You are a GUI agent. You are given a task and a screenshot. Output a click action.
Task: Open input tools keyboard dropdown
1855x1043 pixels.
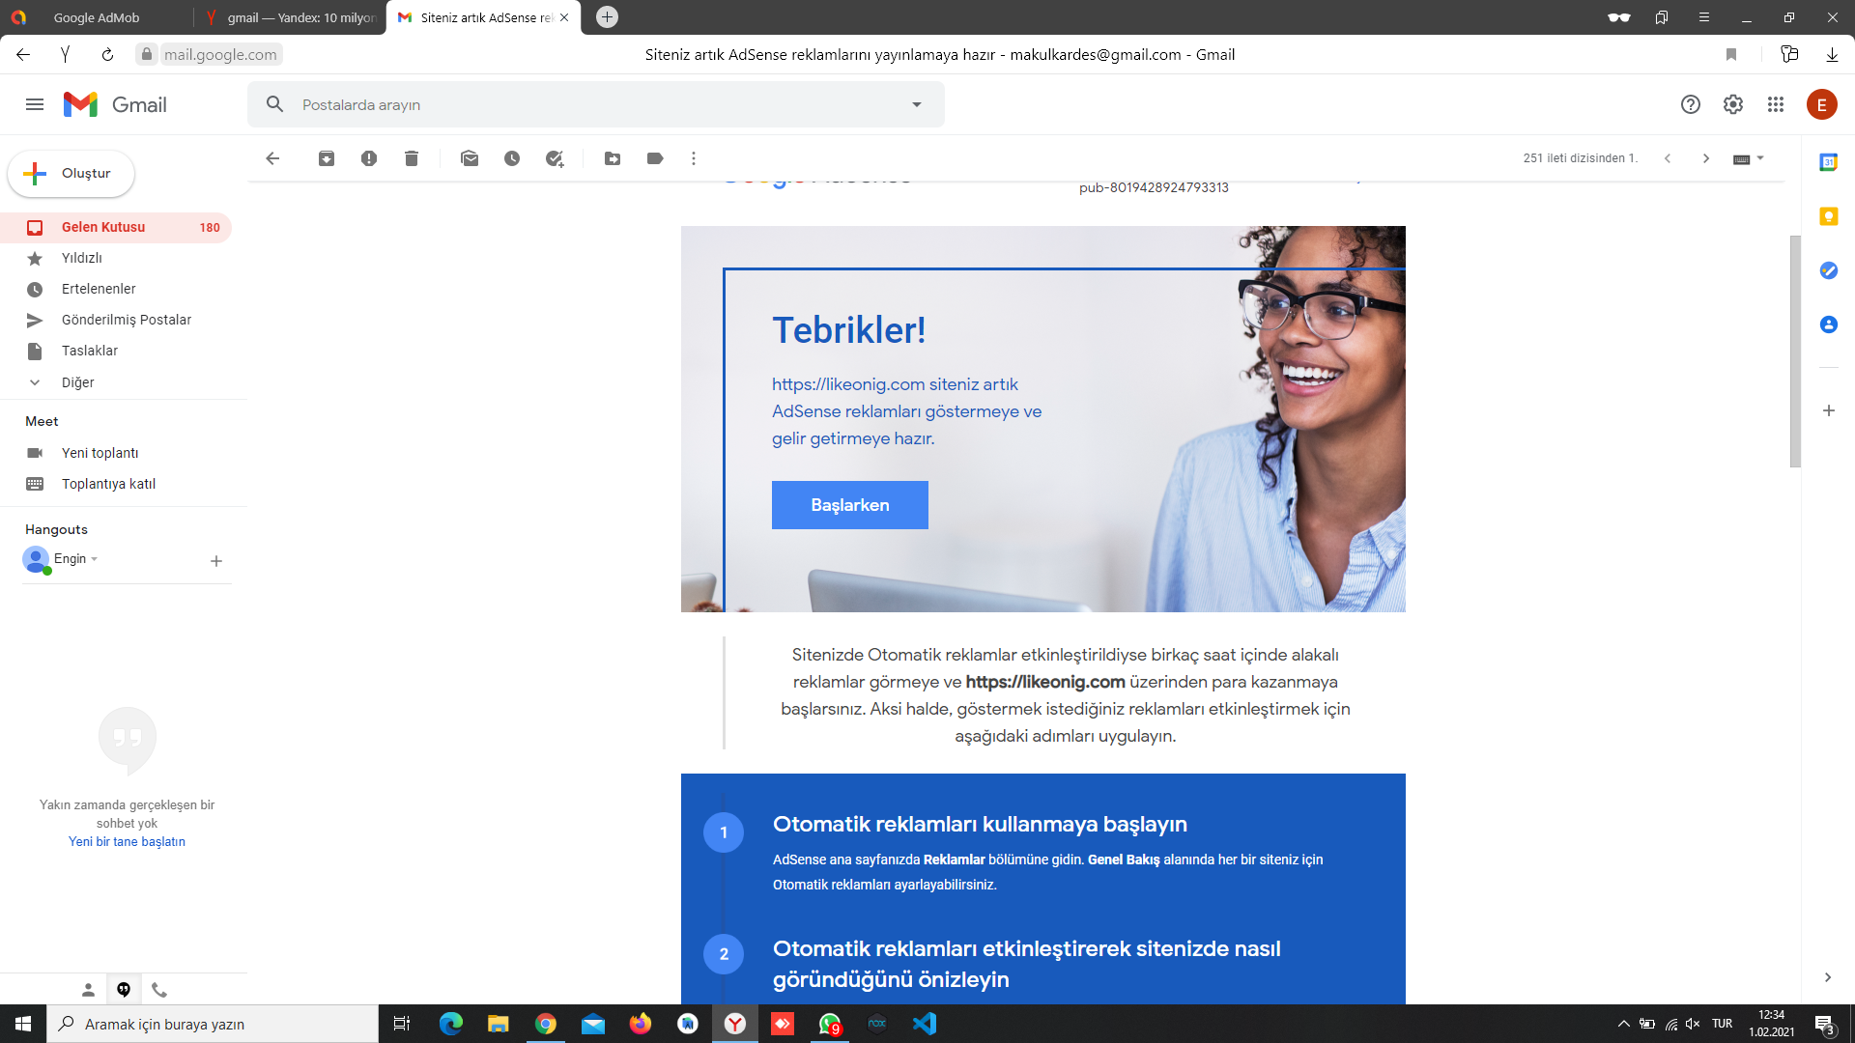tap(1749, 158)
